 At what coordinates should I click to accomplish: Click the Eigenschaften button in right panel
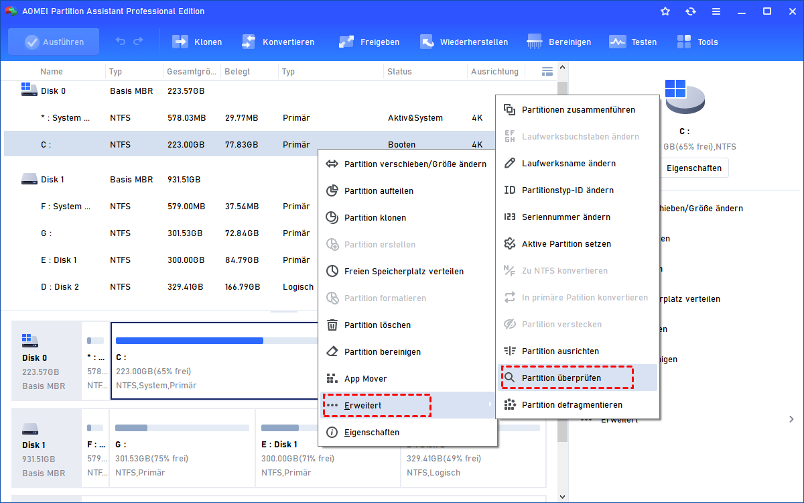[693, 168]
